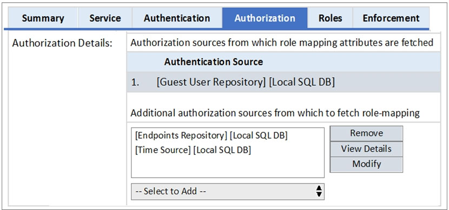
Task: Click the Remove button
Action: [366, 133]
